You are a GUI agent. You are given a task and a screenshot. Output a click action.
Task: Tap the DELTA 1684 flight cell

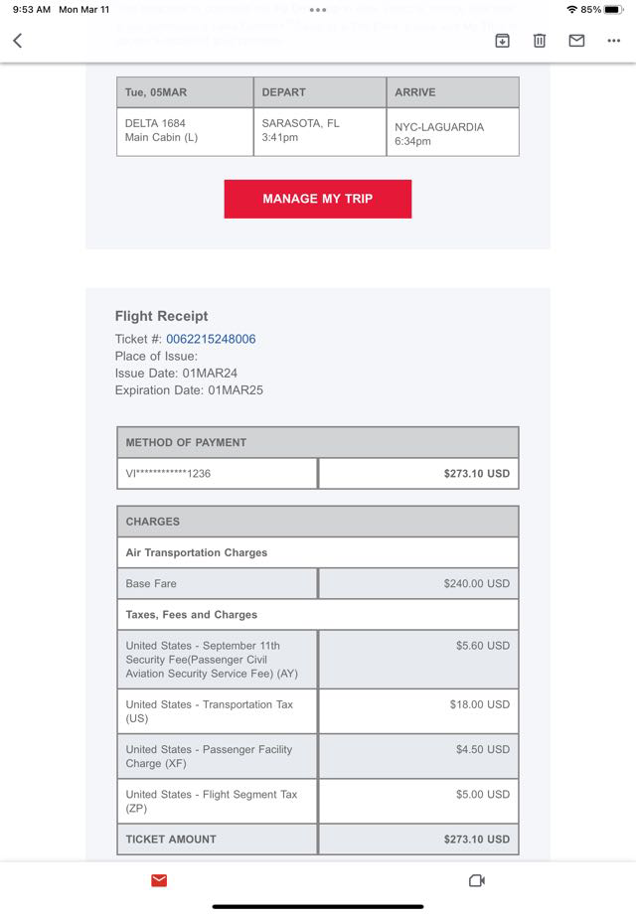[x=185, y=131]
